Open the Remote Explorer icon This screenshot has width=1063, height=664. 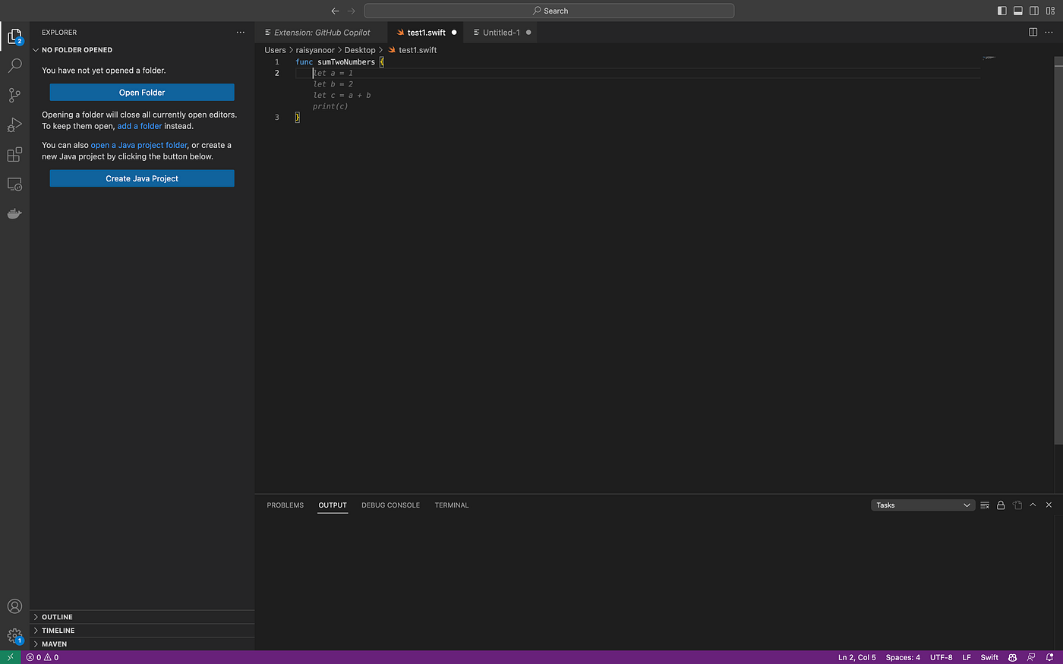pyautogui.click(x=14, y=184)
